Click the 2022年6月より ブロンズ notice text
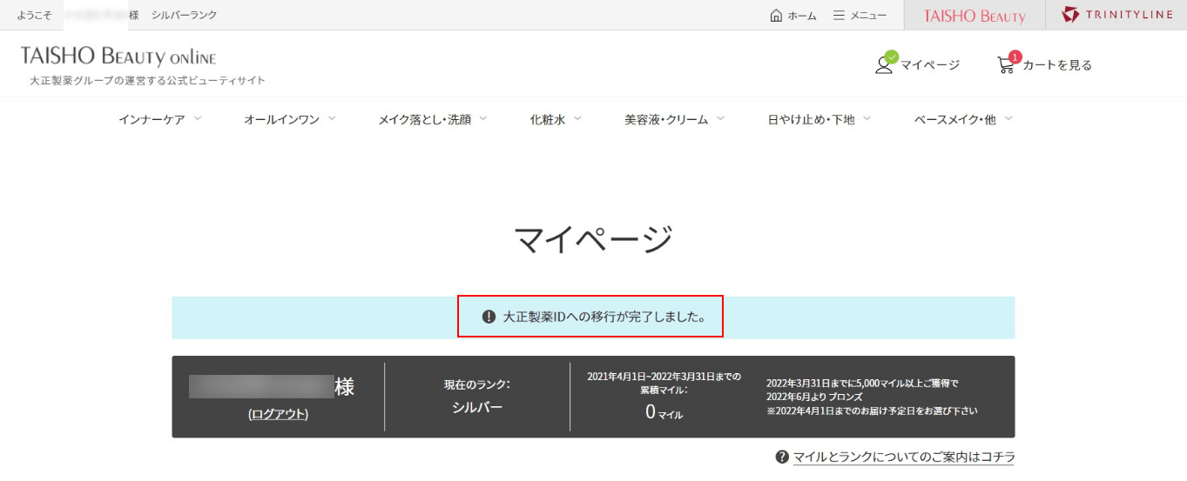The image size is (1187, 481). [x=814, y=397]
